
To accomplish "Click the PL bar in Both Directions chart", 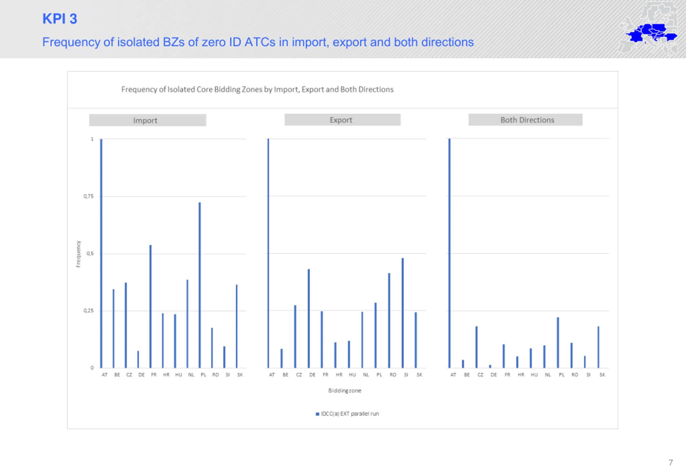I will click(x=558, y=343).
